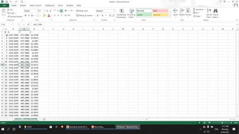This screenshot has width=239, height=134.
Task: Click the Sort & Filter icon
Action: point(209,11)
